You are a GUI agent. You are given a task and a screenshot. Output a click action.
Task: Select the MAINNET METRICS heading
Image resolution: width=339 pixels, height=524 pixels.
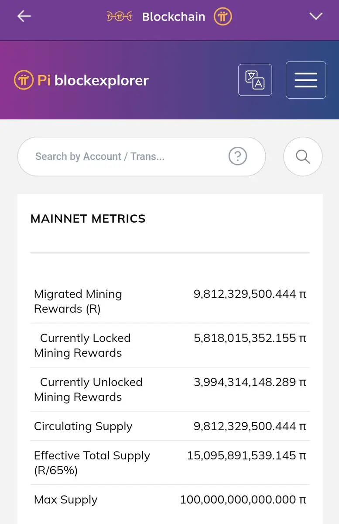pos(88,219)
